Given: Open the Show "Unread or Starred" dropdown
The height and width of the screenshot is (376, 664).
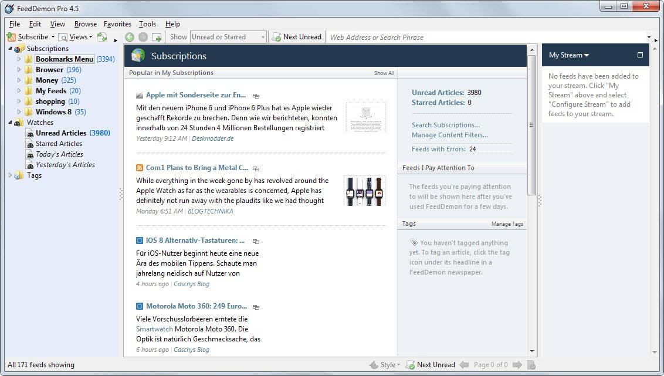Looking at the screenshot, I should point(229,38).
